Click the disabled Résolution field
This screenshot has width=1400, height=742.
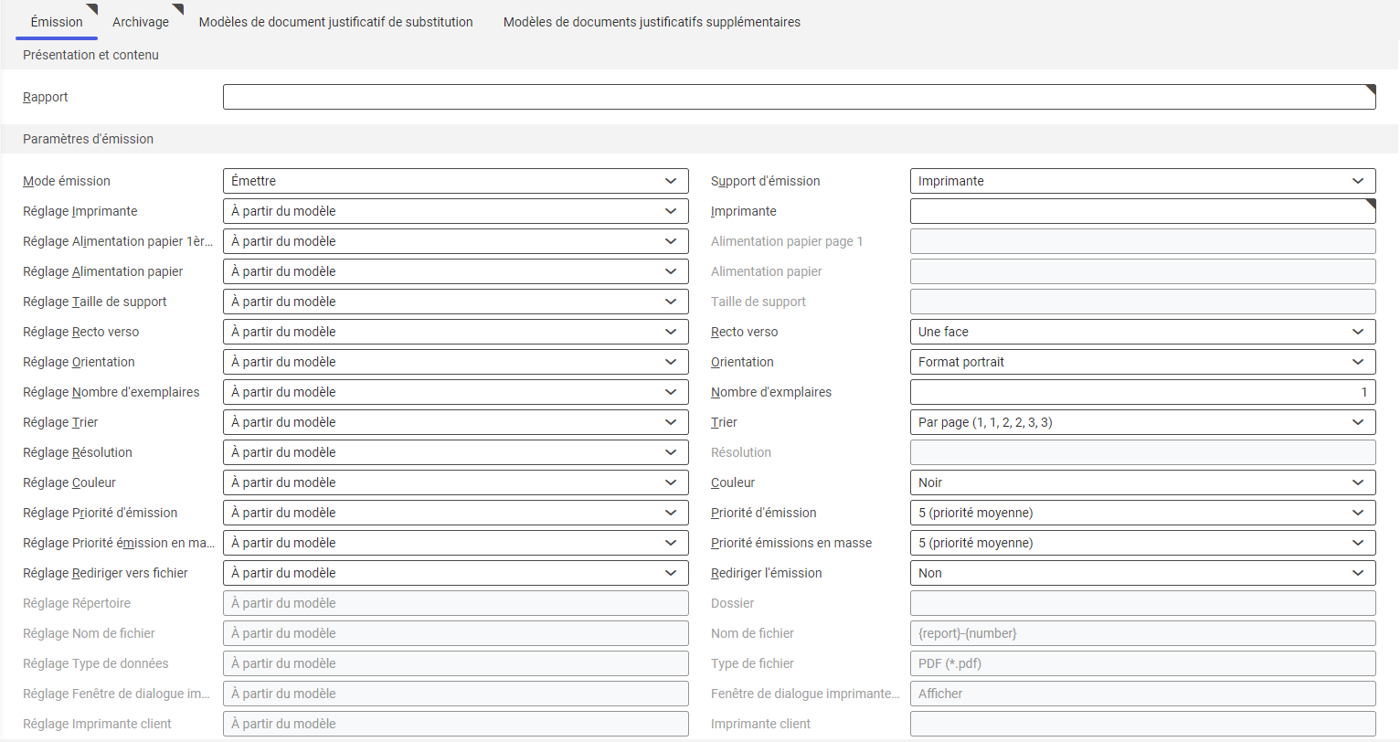[x=1143, y=452]
